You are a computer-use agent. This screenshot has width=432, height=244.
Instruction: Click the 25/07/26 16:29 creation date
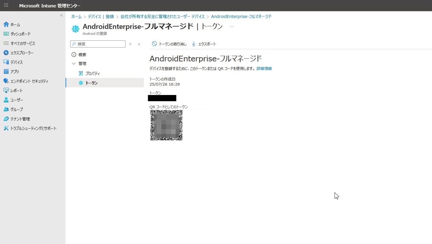point(164,84)
